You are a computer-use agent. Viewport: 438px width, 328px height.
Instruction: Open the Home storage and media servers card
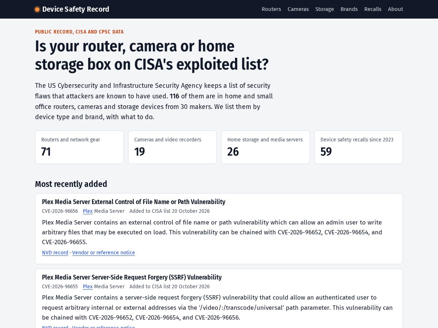point(265,147)
